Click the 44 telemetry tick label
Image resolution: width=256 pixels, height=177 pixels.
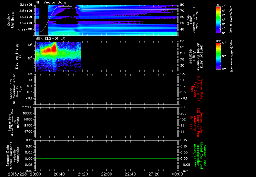point(182,131)
